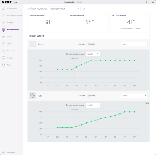Change Fan temperature source Liquide dropdown
156x155 pixels.
(93, 105)
